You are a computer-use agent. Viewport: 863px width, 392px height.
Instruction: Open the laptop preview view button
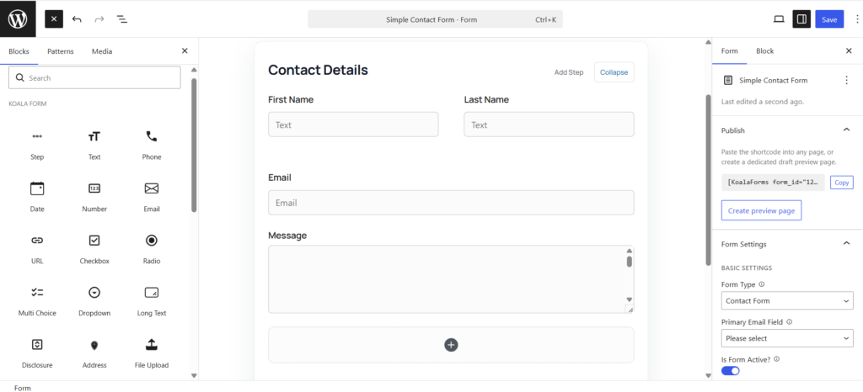click(778, 19)
